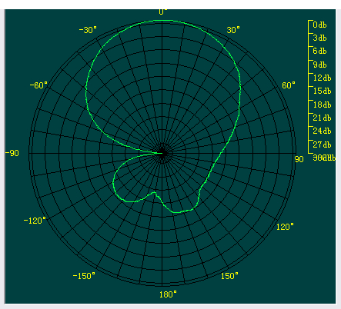Screen dimensions: 341x309
Task: Click the 24db scale marker
Action: tap(322, 131)
